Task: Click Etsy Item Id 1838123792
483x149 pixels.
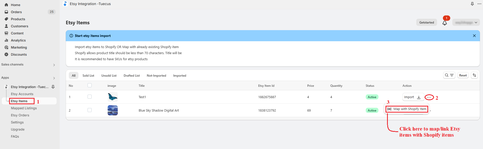Action: [x=267, y=111]
